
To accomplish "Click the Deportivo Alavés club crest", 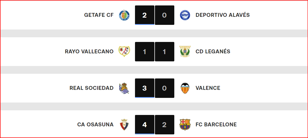I will pos(185,15).
